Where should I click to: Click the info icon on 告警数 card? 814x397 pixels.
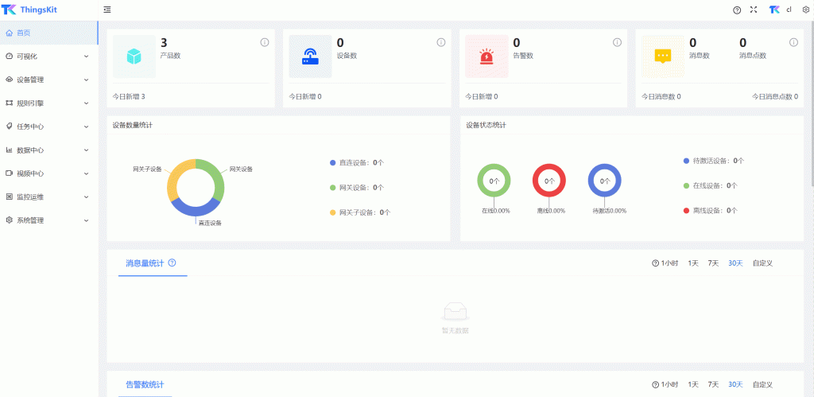(617, 43)
